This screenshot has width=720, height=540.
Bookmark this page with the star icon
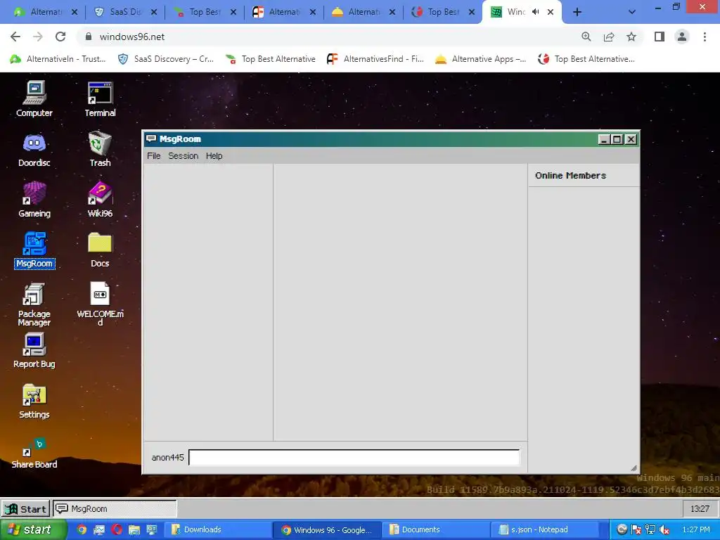click(631, 37)
